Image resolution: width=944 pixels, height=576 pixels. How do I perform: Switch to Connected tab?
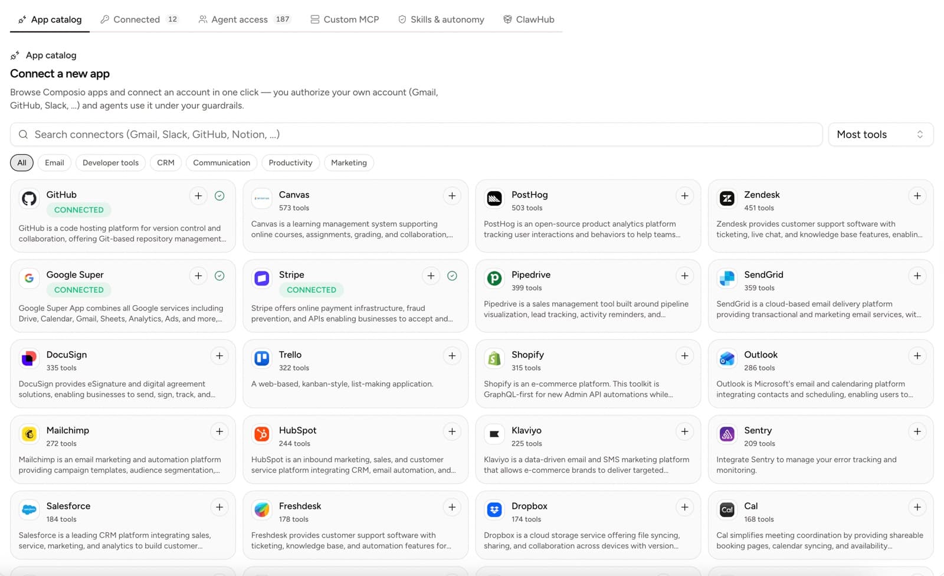[139, 19]
